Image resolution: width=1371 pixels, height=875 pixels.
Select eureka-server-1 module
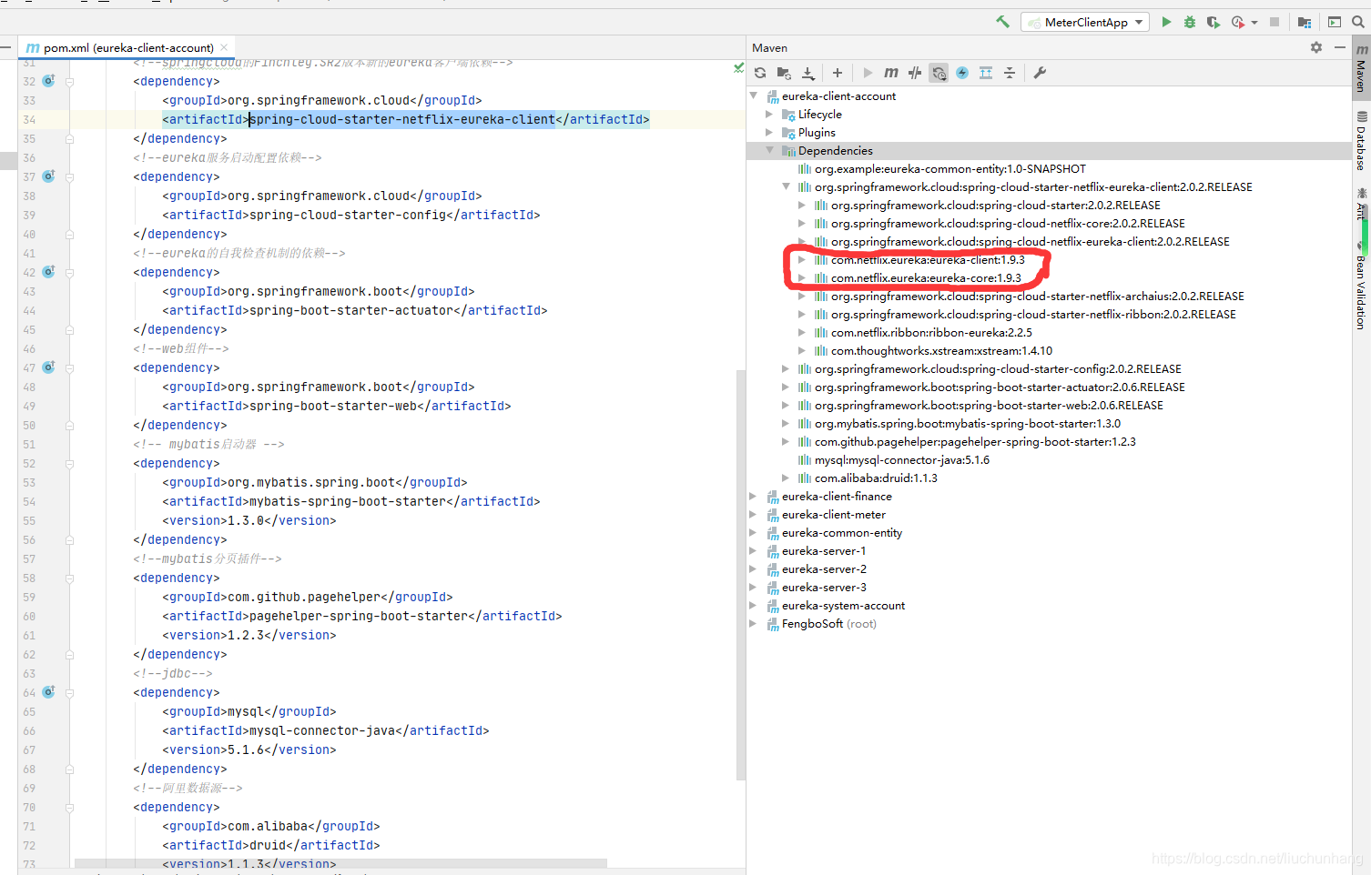click(x=824, y=550)
